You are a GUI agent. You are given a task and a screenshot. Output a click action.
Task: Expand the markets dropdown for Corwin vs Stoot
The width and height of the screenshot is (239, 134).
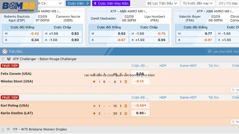[235, 90]
